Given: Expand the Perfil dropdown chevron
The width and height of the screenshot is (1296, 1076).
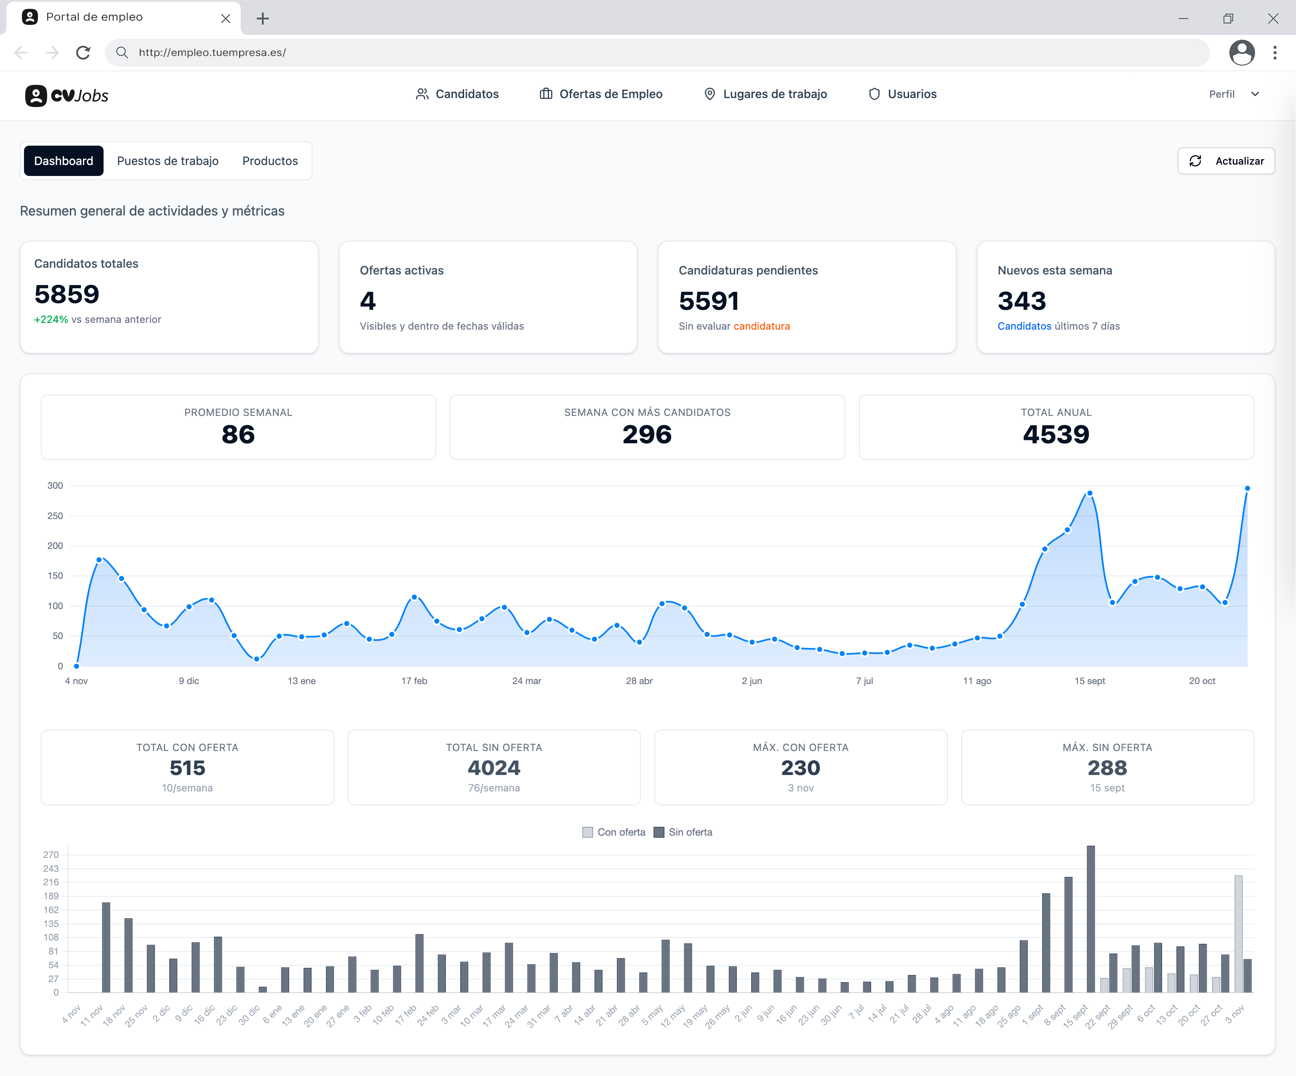Looking at the screenshot, I should 1255,94.
